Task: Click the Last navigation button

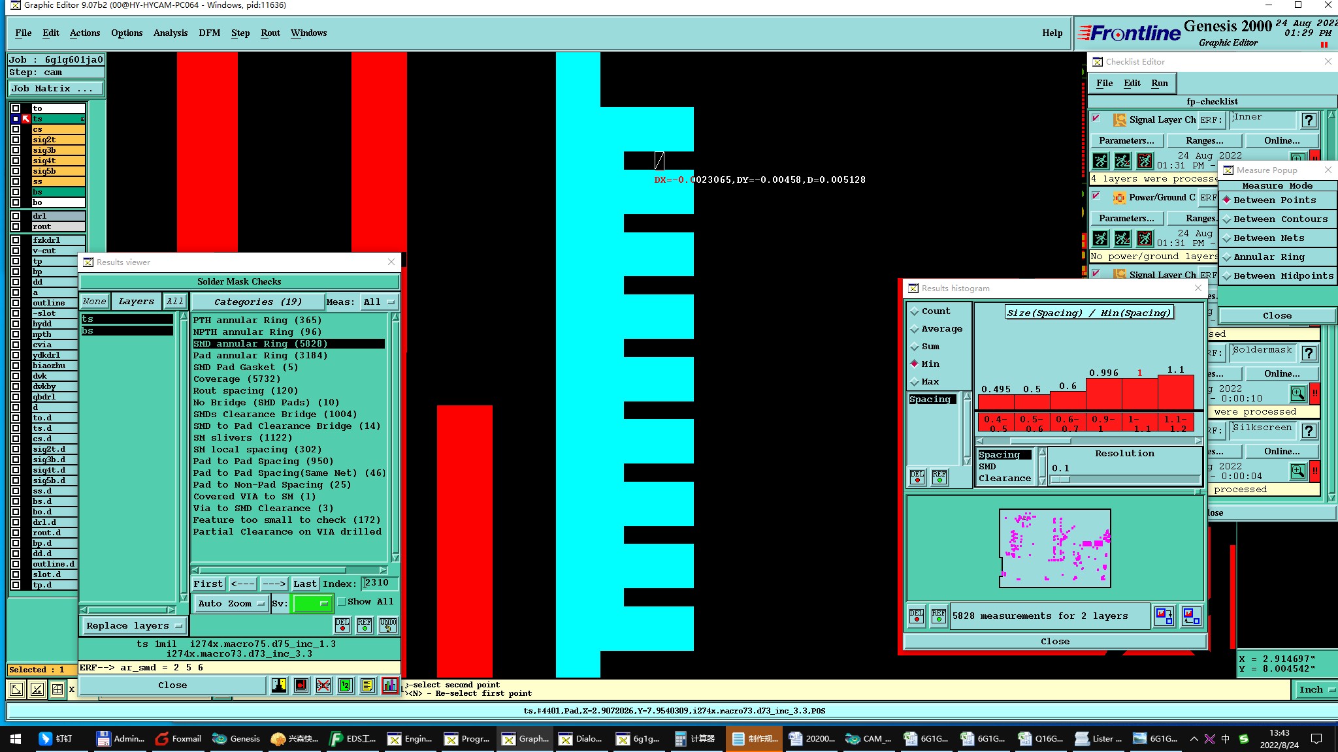Action: [304, 584]
